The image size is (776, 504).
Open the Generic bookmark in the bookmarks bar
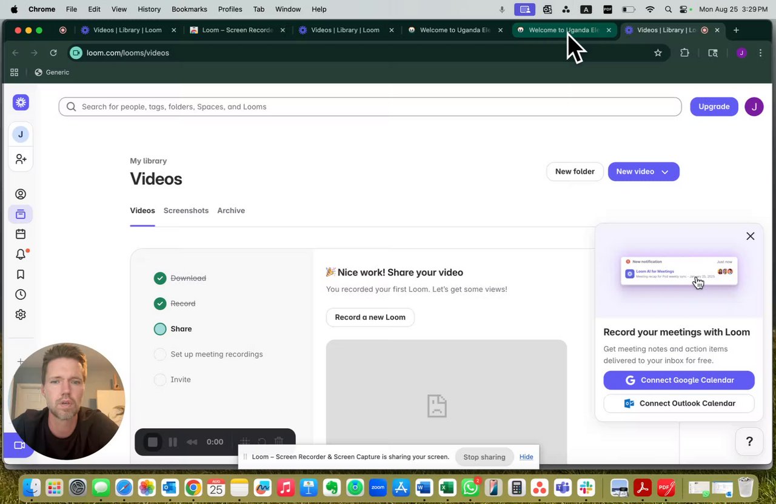click(52, 72)
